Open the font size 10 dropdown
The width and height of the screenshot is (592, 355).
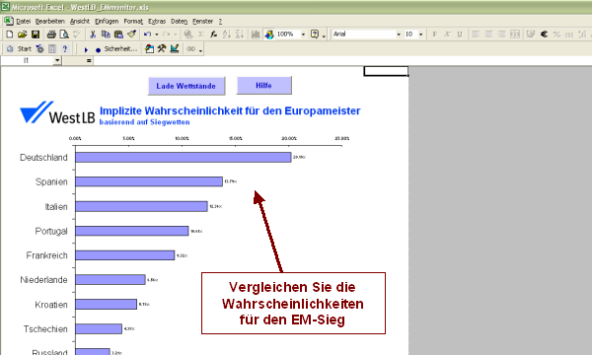[x=420, y=35]
